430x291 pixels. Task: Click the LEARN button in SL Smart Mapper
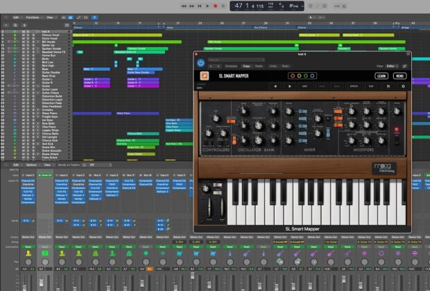tap(381, 76)
